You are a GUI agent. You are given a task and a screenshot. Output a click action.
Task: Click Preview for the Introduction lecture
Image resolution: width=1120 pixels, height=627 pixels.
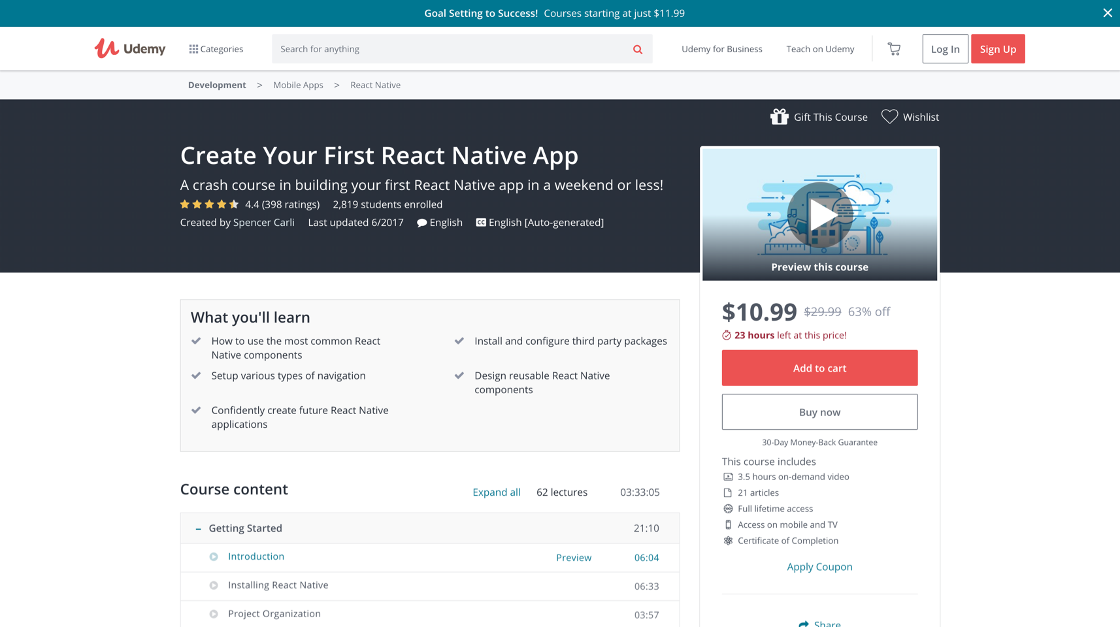click(574, 558)
